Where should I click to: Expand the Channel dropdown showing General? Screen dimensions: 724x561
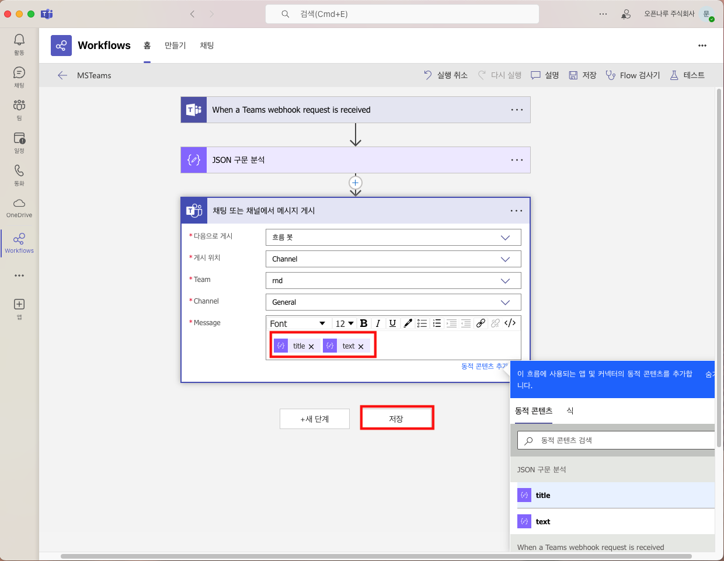tap(393, 302)
